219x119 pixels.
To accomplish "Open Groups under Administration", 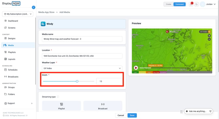I will click(x=11, y=87).
